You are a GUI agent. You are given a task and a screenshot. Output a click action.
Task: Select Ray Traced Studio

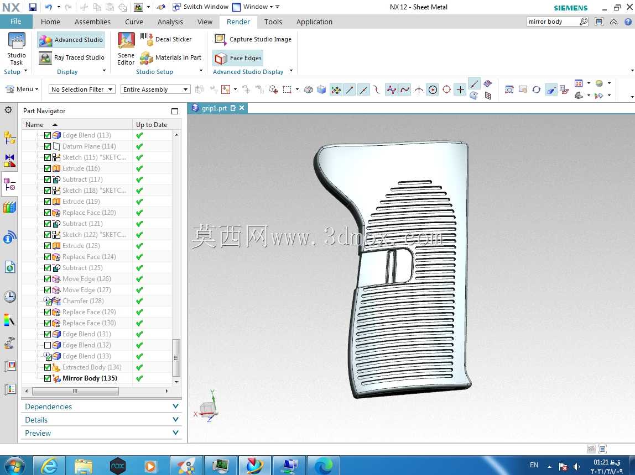(x=72, y=57)
